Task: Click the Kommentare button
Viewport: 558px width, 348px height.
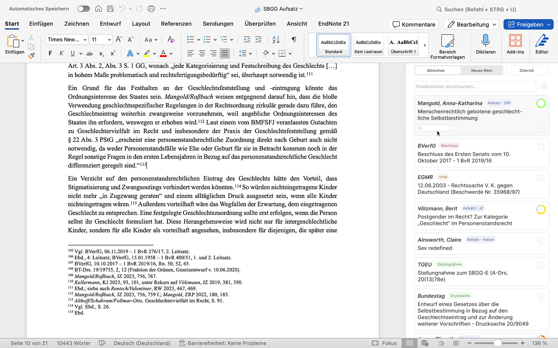Action: point(414,24)
